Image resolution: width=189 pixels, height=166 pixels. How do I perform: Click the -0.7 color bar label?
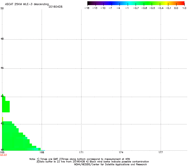click(x=136, y=8)
